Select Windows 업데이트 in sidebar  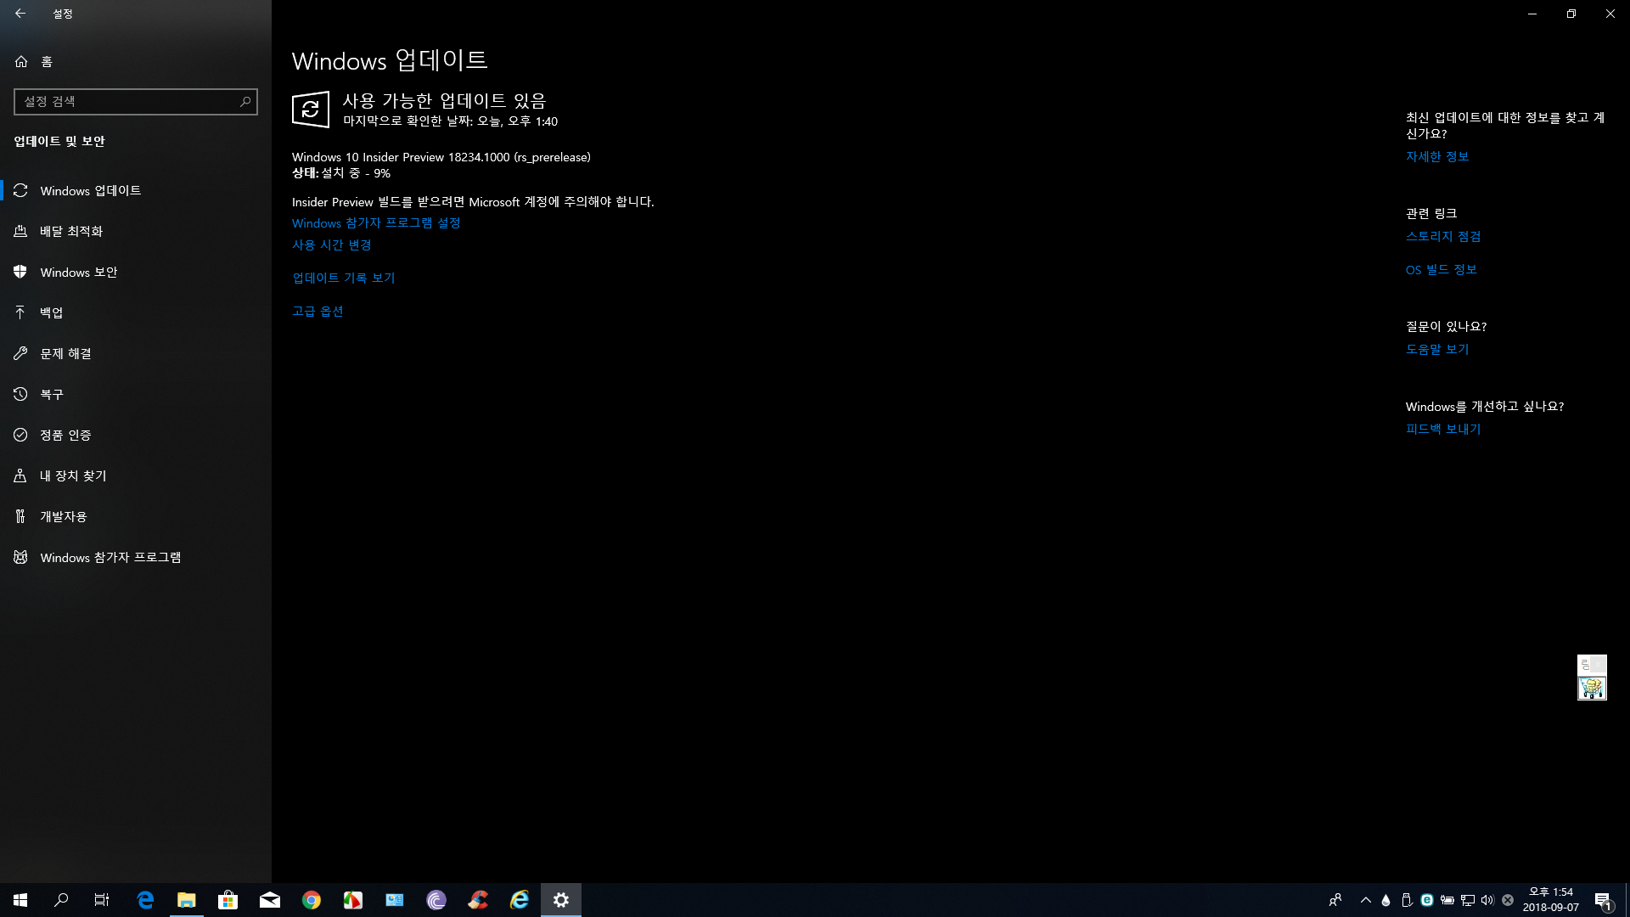coord(136,190)
